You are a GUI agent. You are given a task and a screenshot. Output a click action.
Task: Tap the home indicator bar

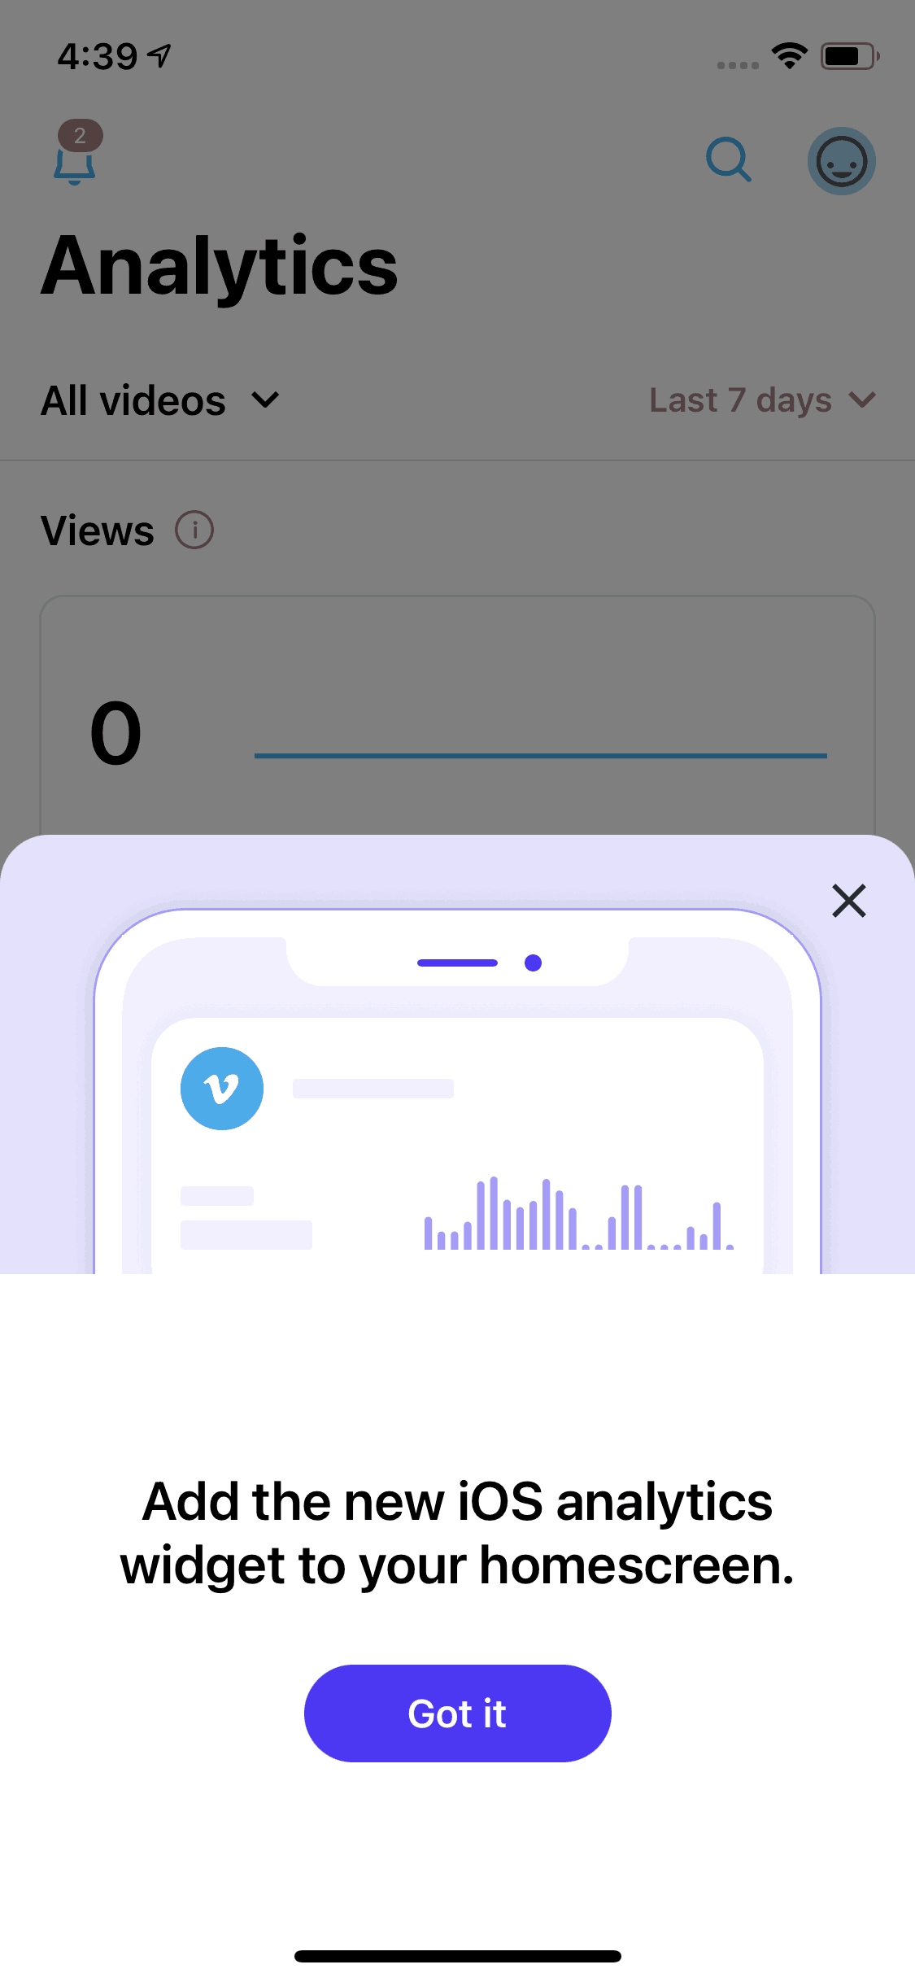tap(458, 1956)
